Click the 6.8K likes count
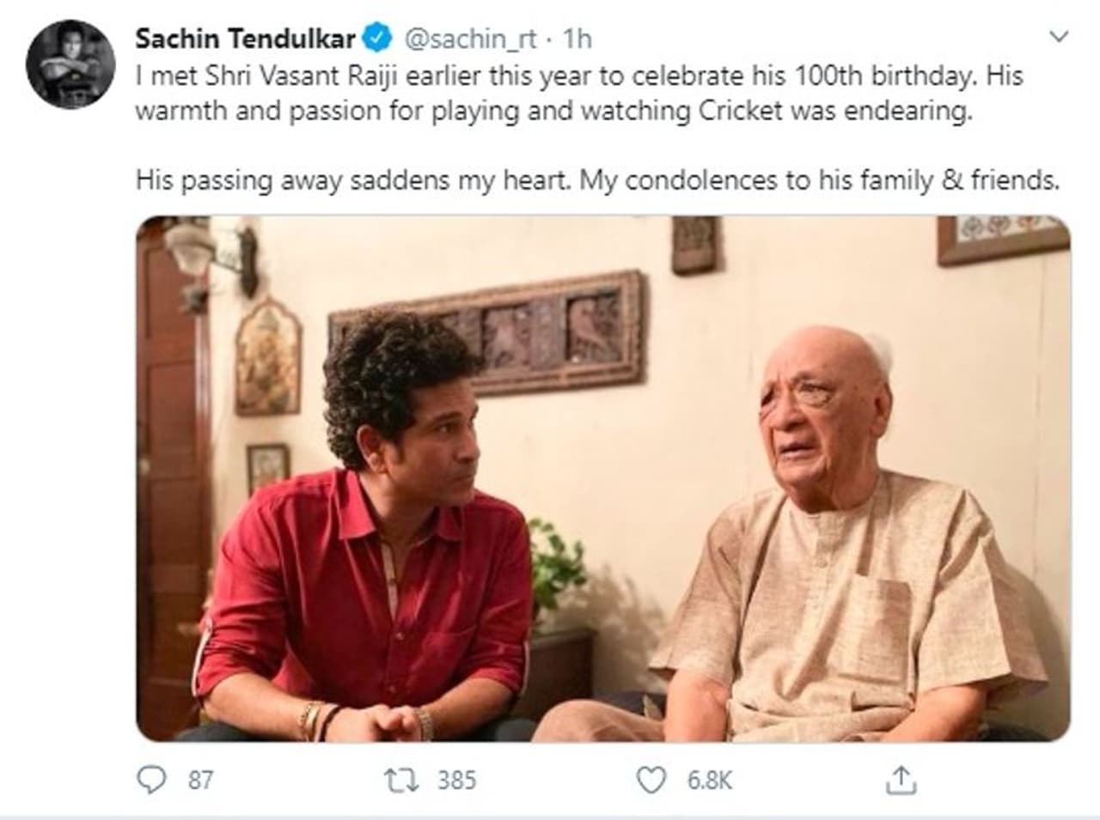Screen dimensions: 1100x820 709,780
